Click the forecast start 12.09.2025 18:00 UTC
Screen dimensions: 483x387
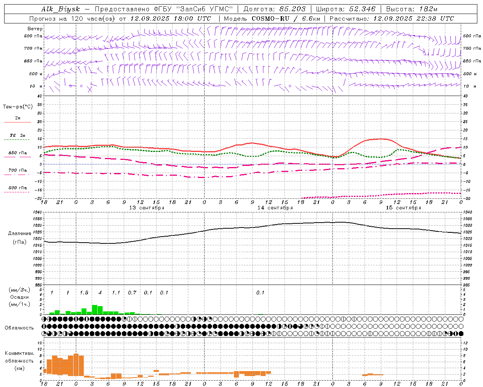tap(171, 19)
